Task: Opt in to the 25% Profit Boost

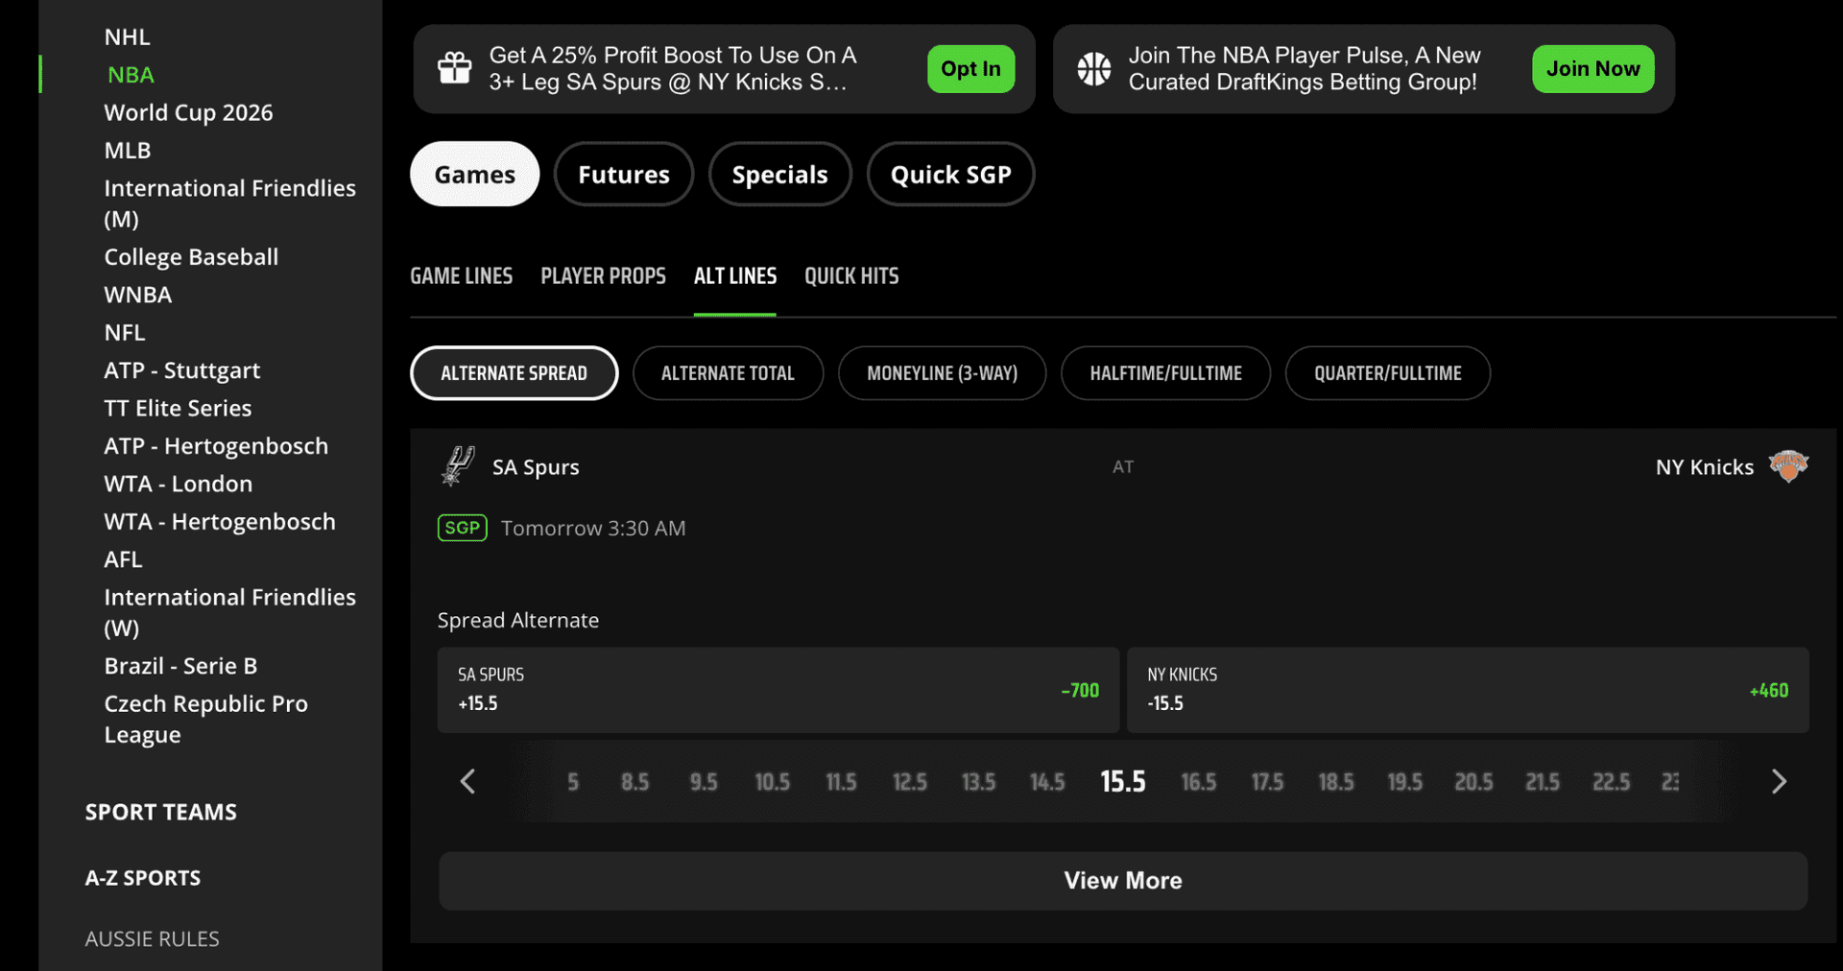Action: point(970,68)
